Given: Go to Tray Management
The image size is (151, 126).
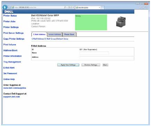Looking at the screenshot, I should point(12,62).
